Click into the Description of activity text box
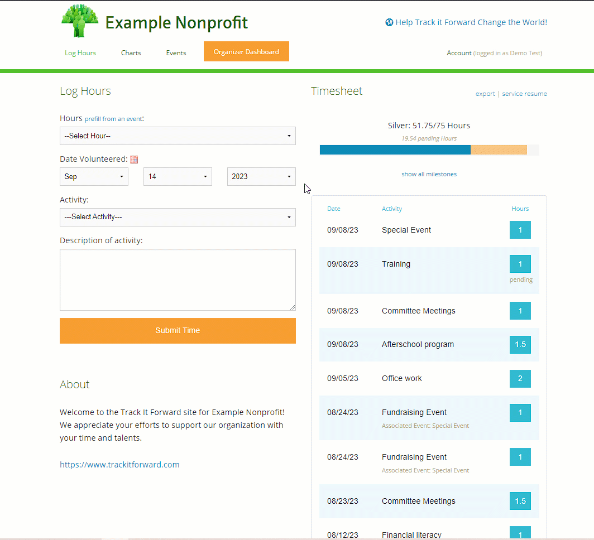The width and height of the screenshot is (594, 540). (x=178, y=280)
